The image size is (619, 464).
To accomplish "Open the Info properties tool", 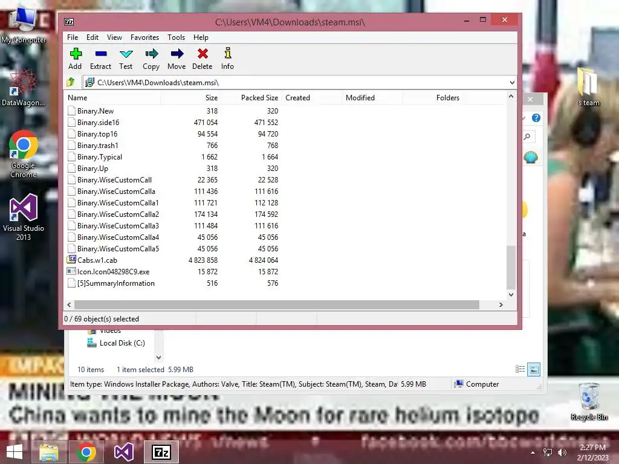I will [227, 59].
